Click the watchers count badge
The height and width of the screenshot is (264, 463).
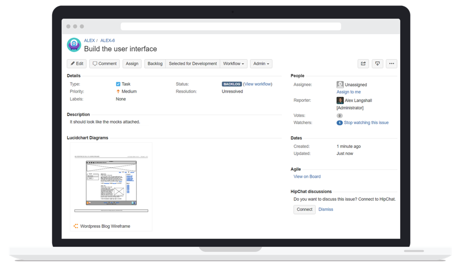340,123
